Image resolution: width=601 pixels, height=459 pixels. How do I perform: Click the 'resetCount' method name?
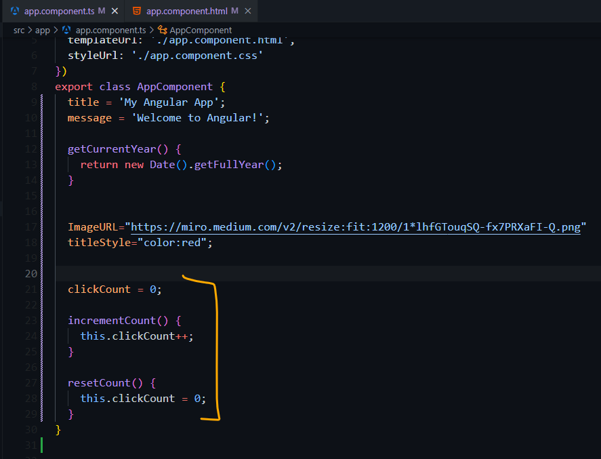click(x=100, y=382)
